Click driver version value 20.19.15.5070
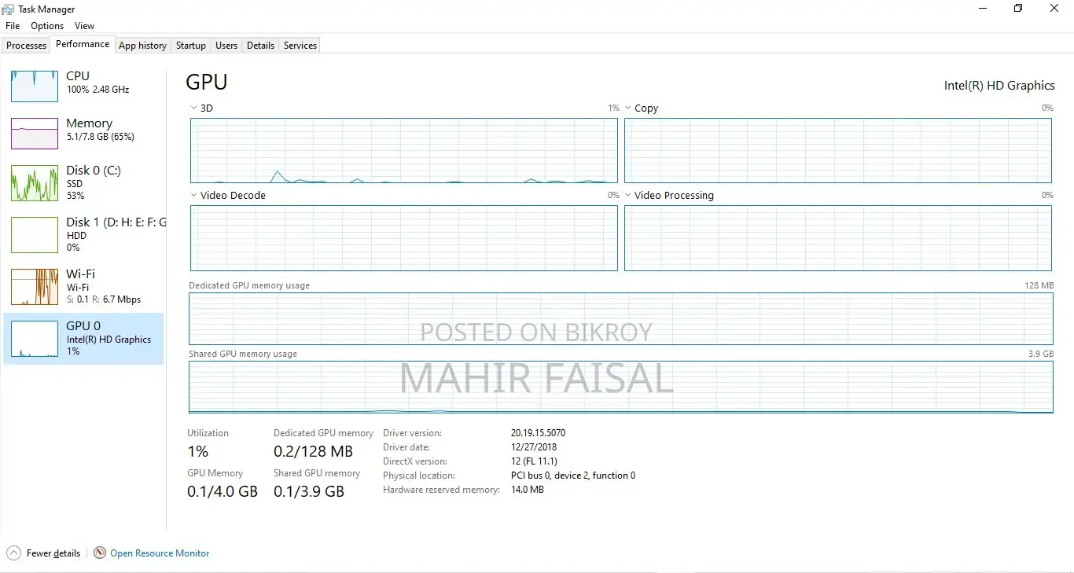Screen dimensions: 1074x573 click(539, 433)
